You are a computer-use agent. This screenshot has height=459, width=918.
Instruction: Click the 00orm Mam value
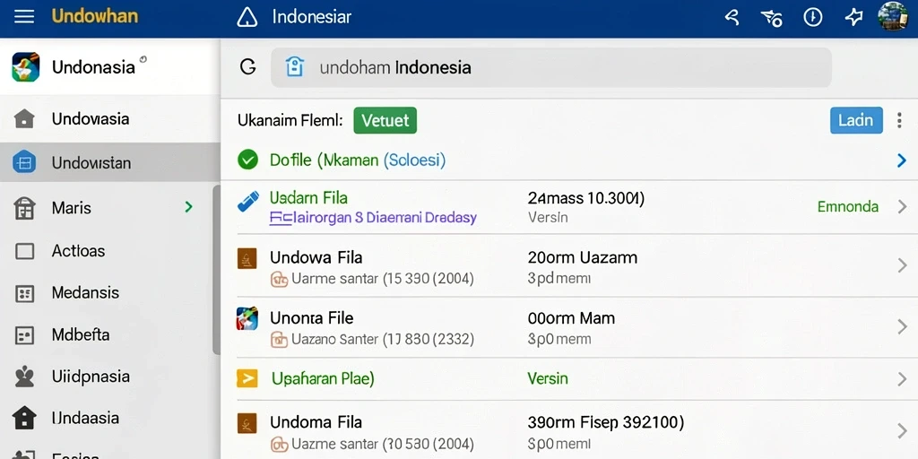pos(571,318)
